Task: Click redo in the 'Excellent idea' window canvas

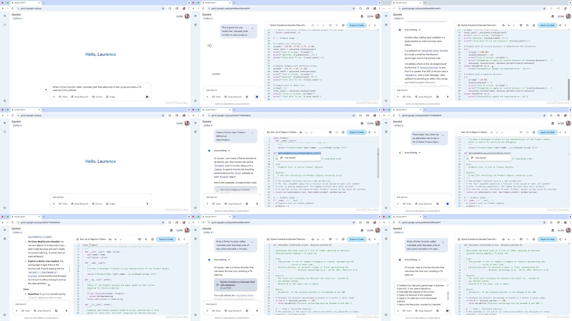Action: [514, 25]
